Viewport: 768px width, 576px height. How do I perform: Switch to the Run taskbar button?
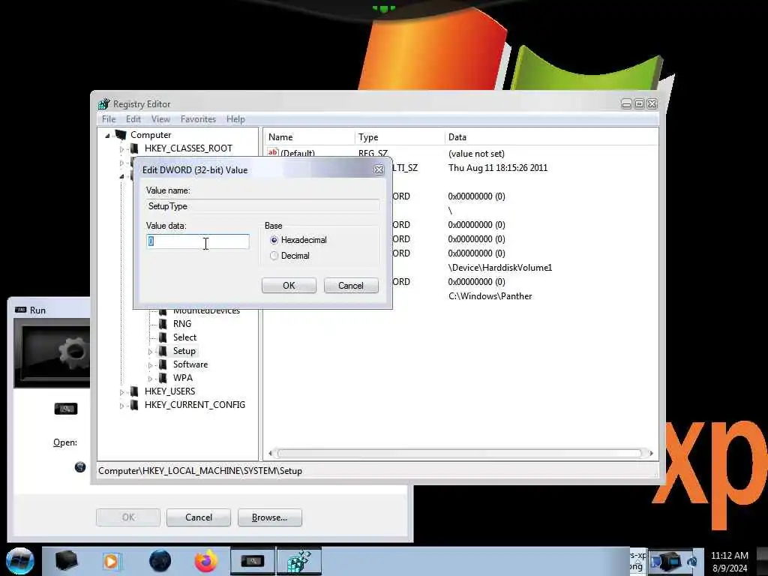[253, 561]
